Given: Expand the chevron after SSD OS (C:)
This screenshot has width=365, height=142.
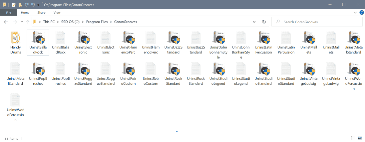Looking at the screenshot, I should tap(83, 22).
